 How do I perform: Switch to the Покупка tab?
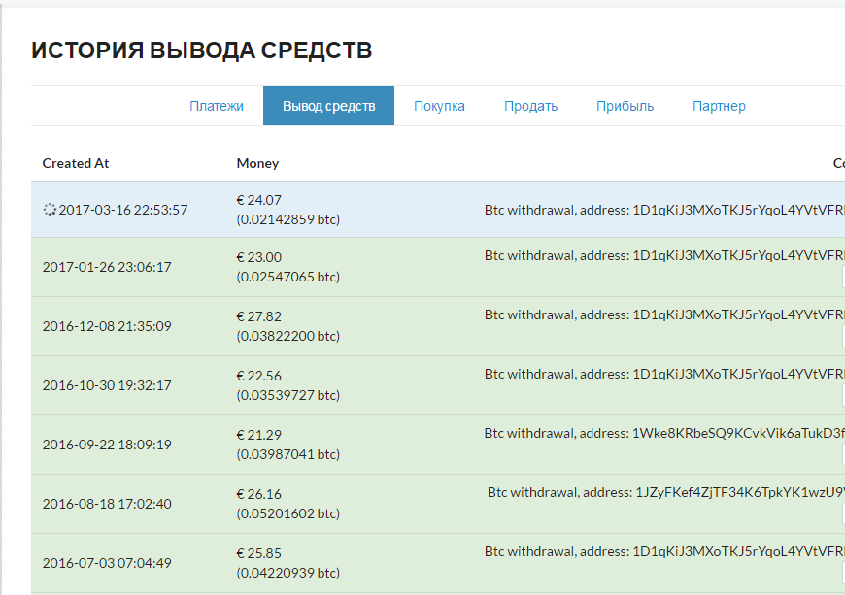pos(439,106)
